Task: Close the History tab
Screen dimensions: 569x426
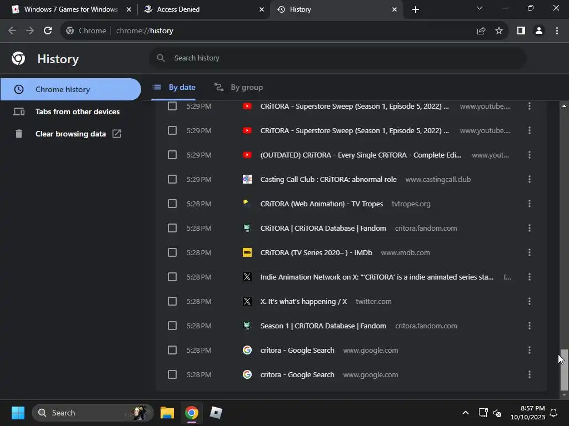Action: pos(395,9)
